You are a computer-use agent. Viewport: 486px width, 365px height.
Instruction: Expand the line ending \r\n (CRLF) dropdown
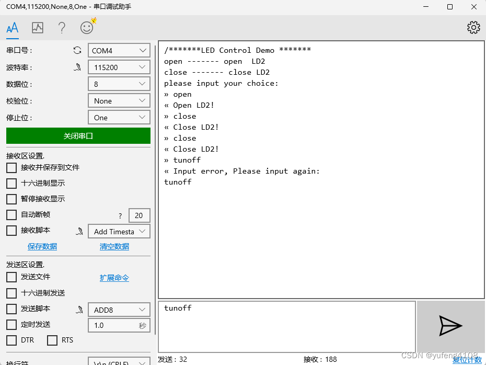click(119, 361)
